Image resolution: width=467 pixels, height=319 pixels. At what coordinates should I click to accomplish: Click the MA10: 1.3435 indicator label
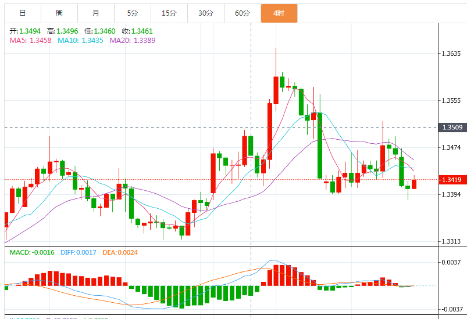coord(80,41)
